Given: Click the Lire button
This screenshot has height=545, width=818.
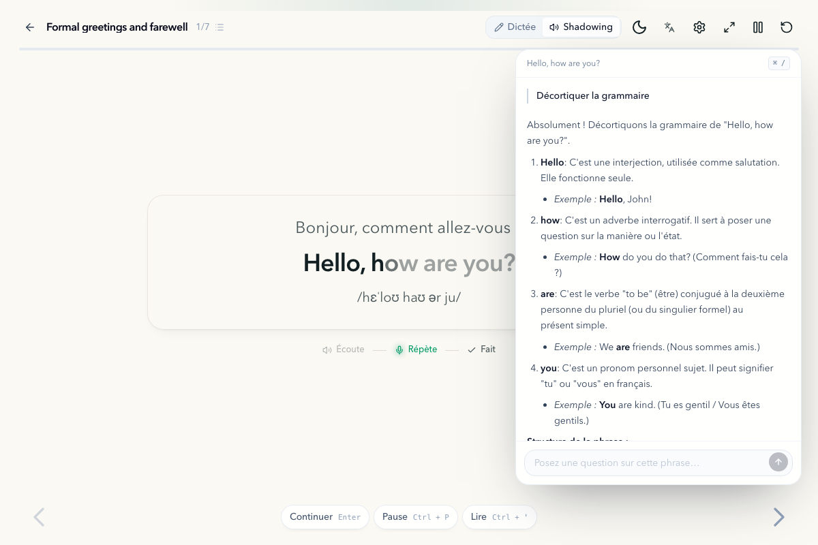Looking at the screenshot, I should (x=499, y=517).
